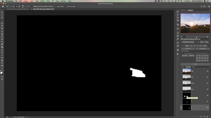Delete current channel trash icon
The image size is (211, 118).
click(207, 117)
